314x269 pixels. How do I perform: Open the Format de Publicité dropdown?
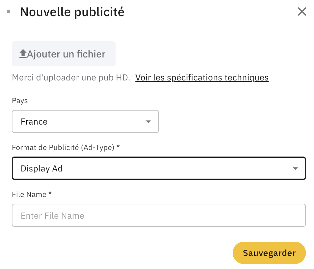(x=159, y=168)
